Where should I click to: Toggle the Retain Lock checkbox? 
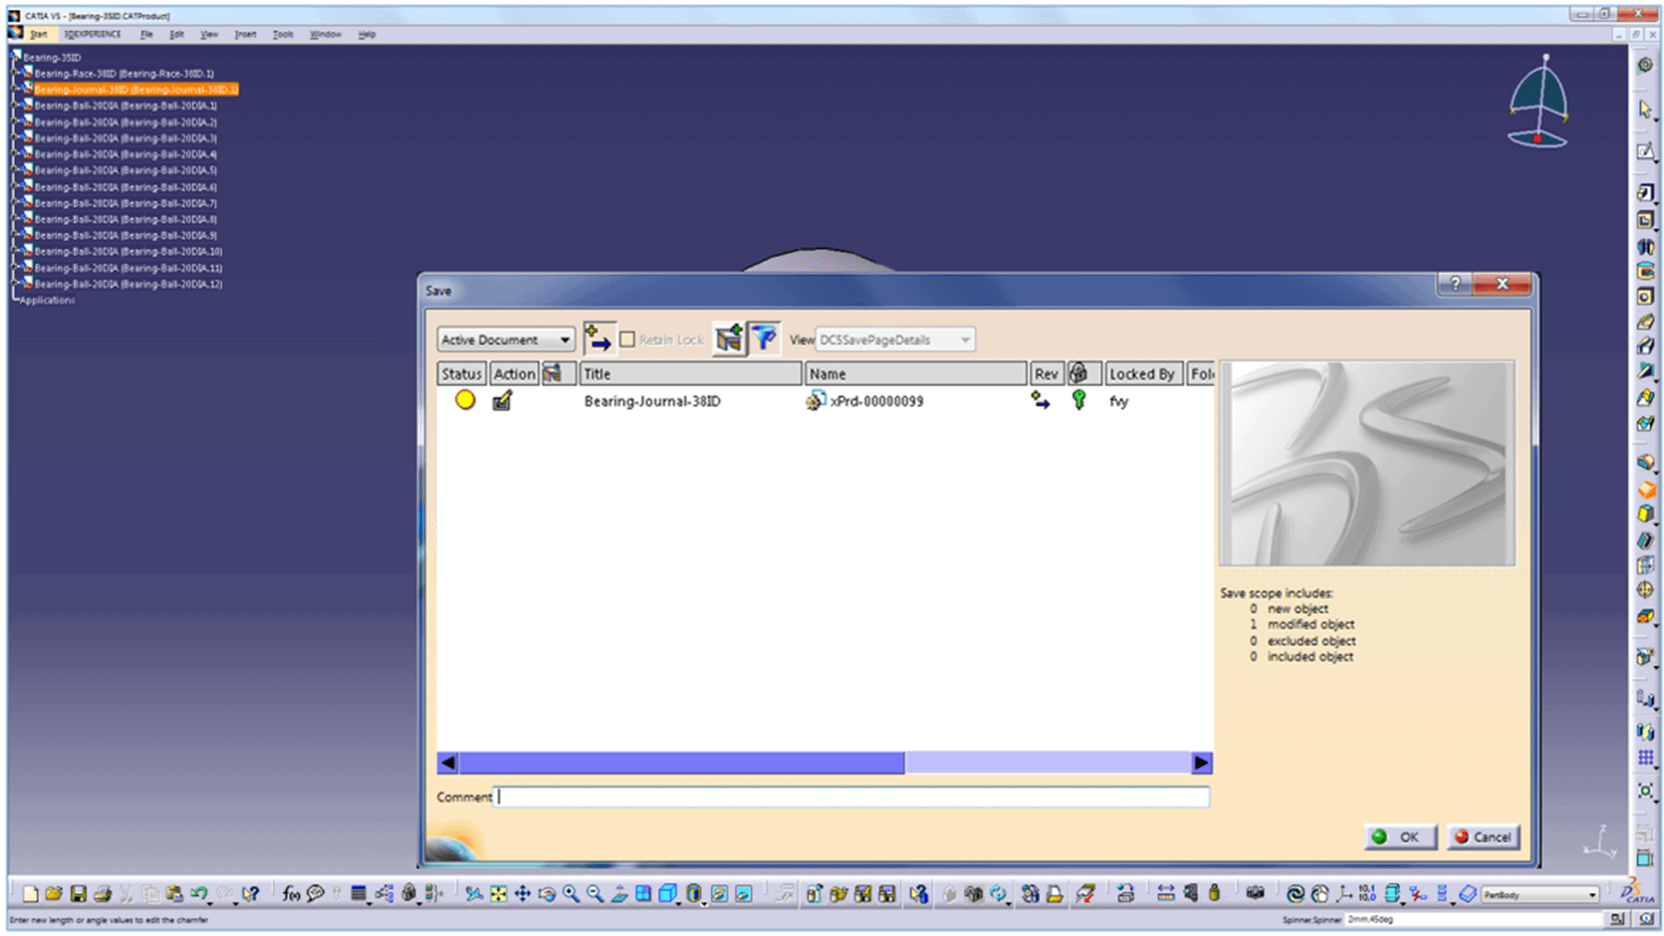tap(627, 340)
